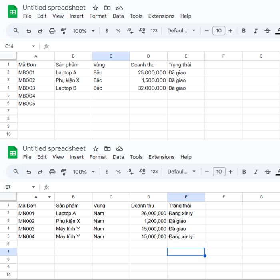This screenshot has height=280, width=280.
Task: Click undo in the top spreadsheet toolbar
Action: point(28,31)
